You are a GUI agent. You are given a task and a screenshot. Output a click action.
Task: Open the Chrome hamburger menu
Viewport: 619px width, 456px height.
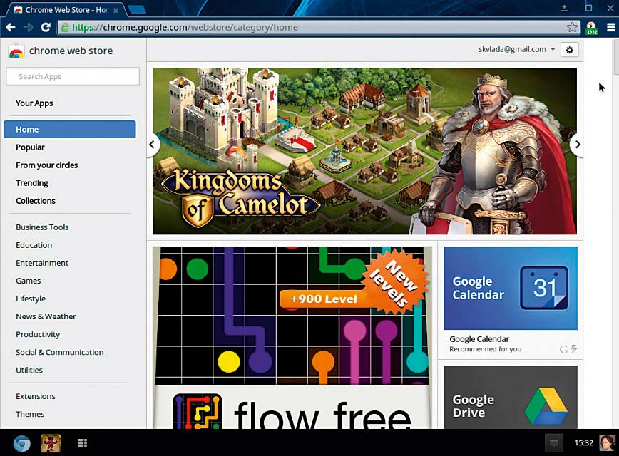(610, 27)
